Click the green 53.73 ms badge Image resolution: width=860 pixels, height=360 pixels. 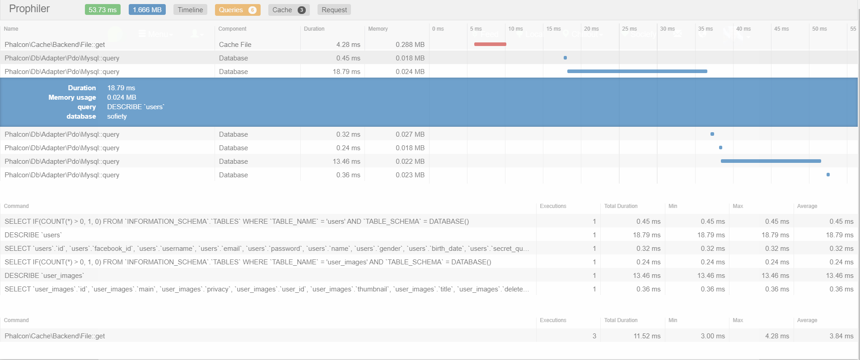point(103,10)
